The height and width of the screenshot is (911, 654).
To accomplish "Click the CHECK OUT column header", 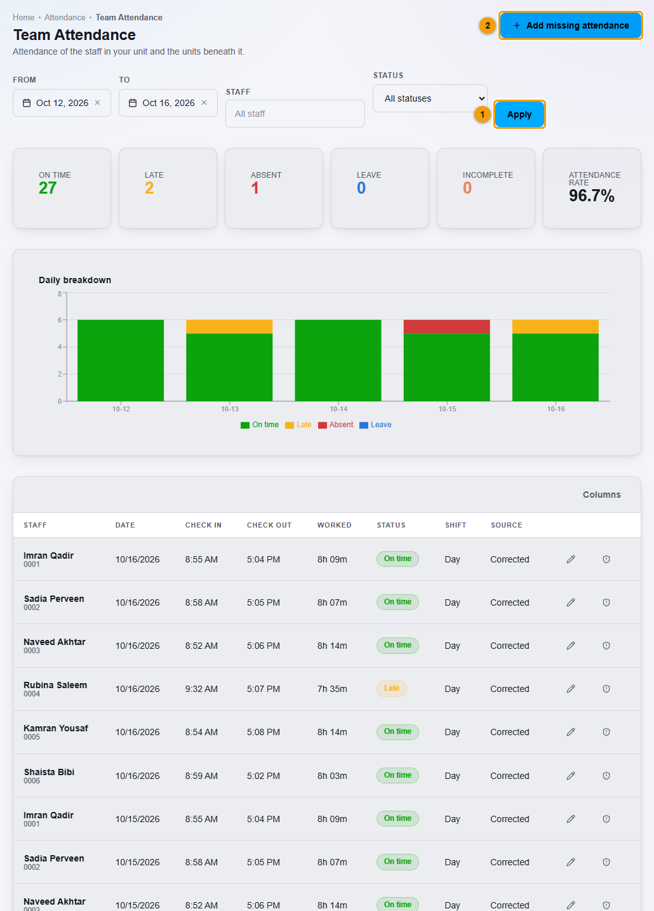I will click(269, 525).
